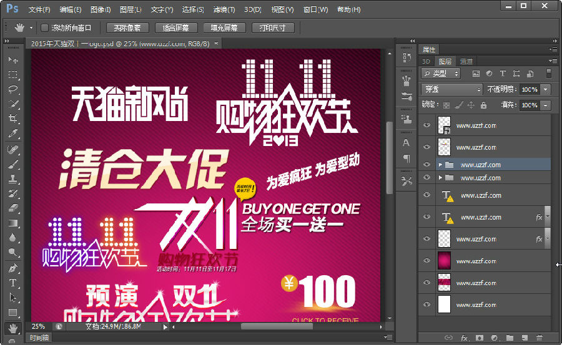The image size is (562, 345).
Task: Select the History Brush tool
Action: (13, 193)
